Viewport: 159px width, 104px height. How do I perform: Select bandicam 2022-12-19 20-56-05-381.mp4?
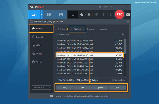pos(90,70)
